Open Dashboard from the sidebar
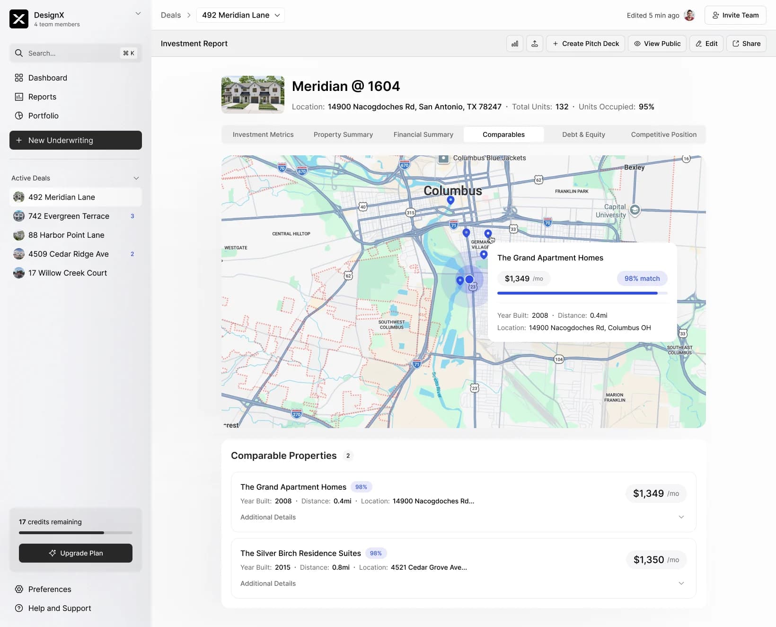Viewport: 776px width, 627px height. (76, 78)
